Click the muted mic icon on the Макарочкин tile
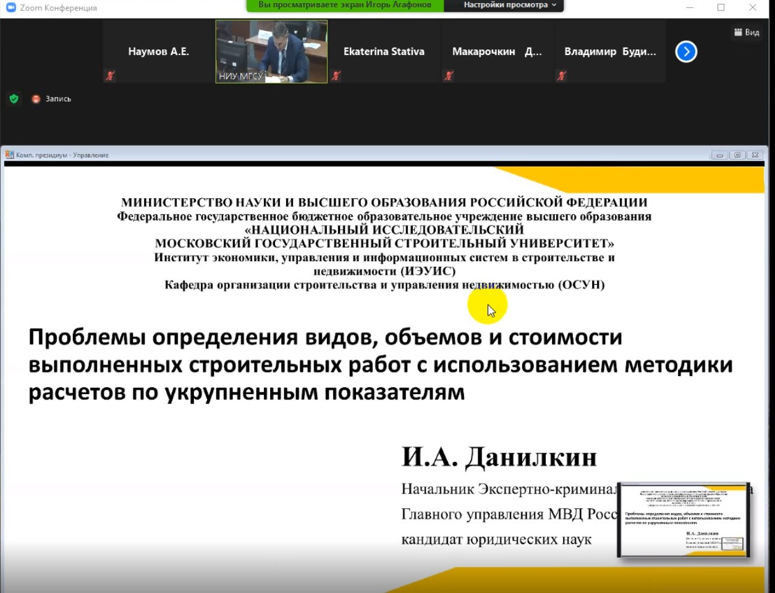 coord(449,76)
